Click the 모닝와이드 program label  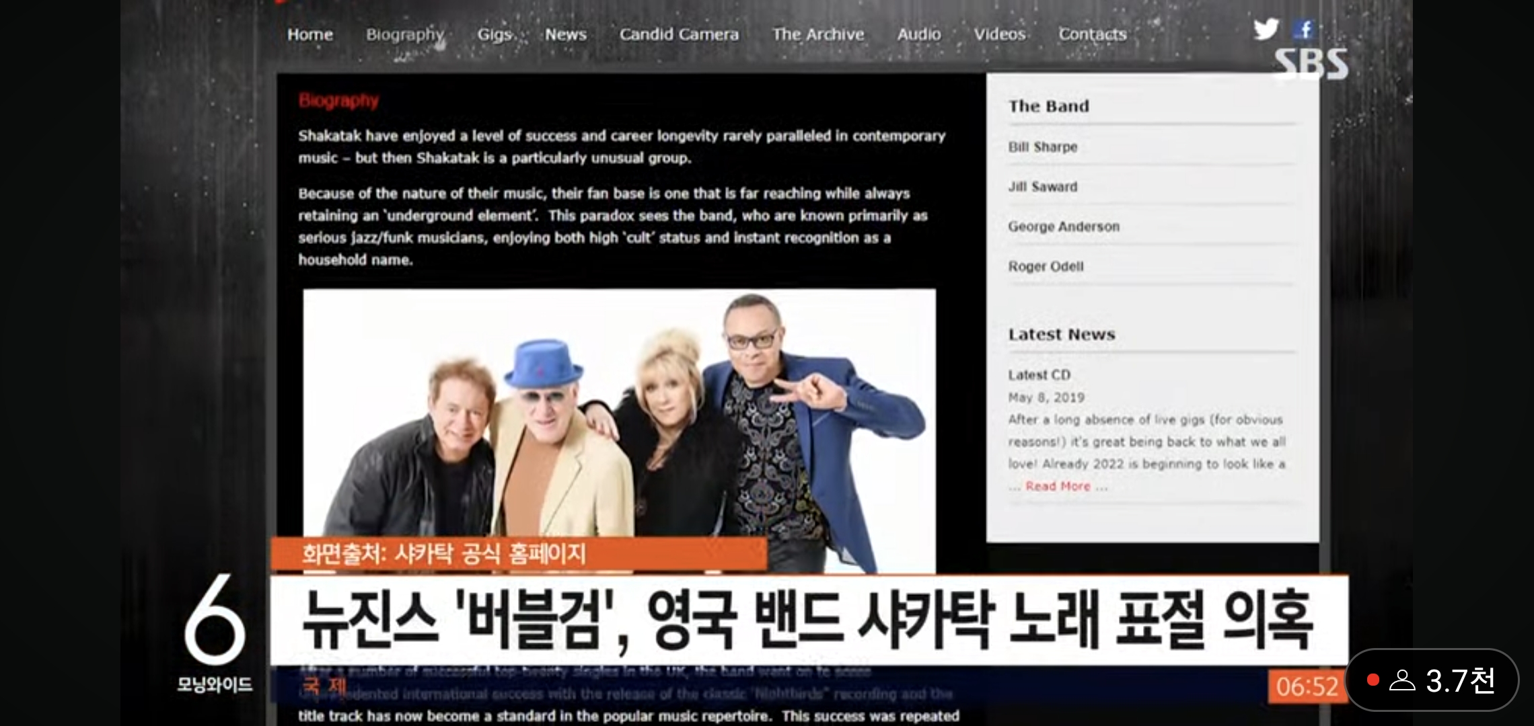(x=215, y=684)
